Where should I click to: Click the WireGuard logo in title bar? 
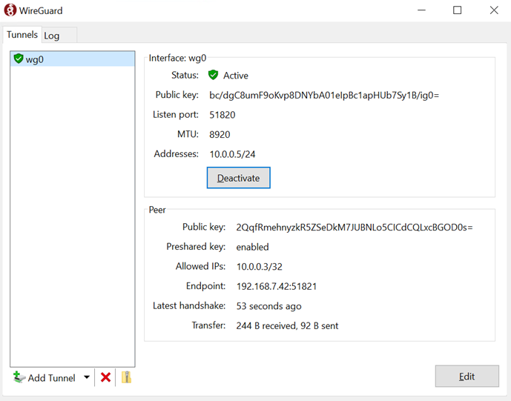(10, 10)
